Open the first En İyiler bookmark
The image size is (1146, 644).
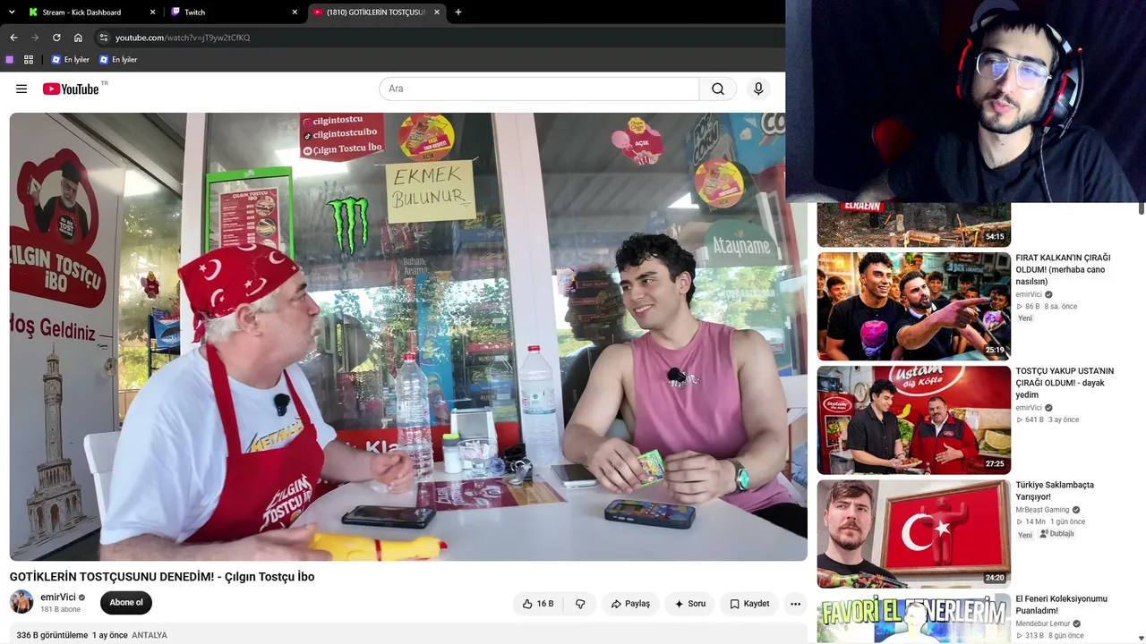(70, 59)
